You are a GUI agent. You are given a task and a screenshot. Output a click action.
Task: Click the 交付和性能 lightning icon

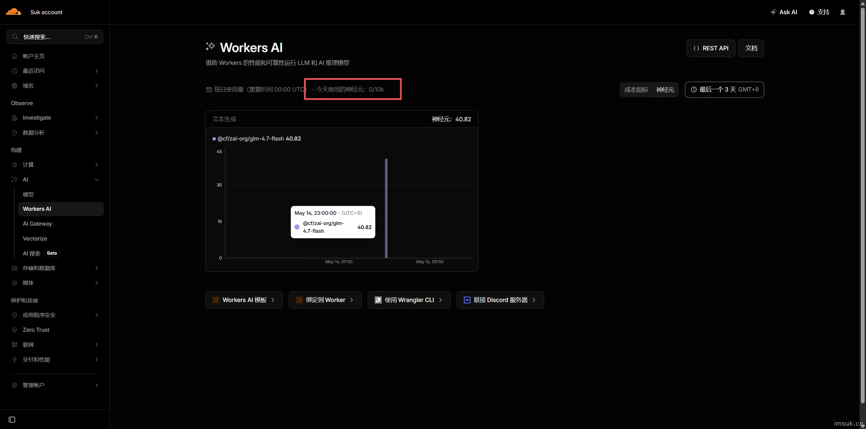[15, 360]
